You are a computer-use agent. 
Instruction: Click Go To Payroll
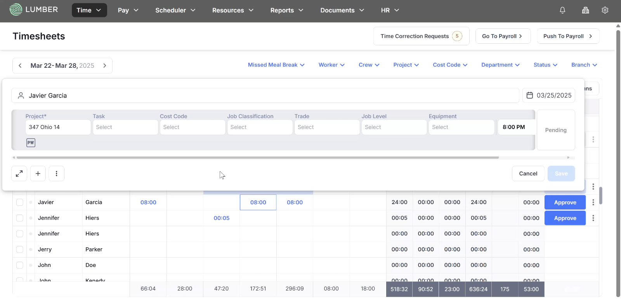(503, 36)
